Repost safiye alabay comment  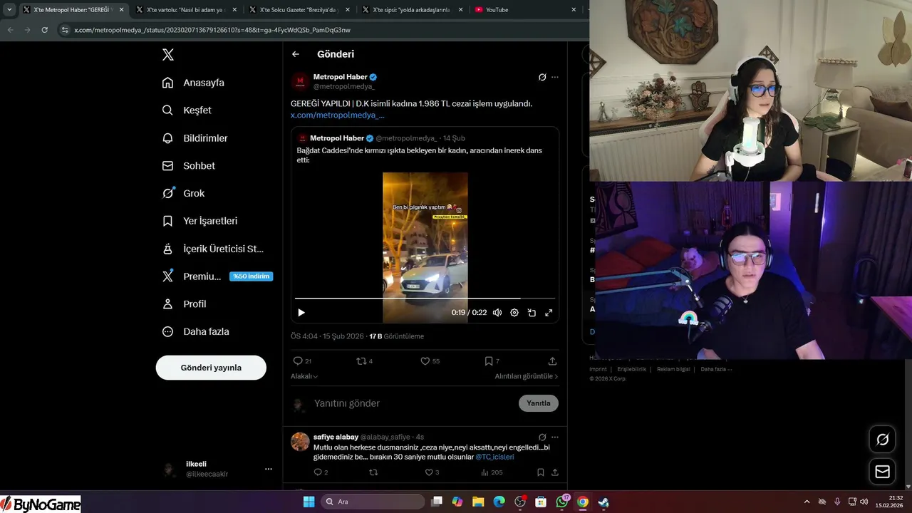point(373,472)
